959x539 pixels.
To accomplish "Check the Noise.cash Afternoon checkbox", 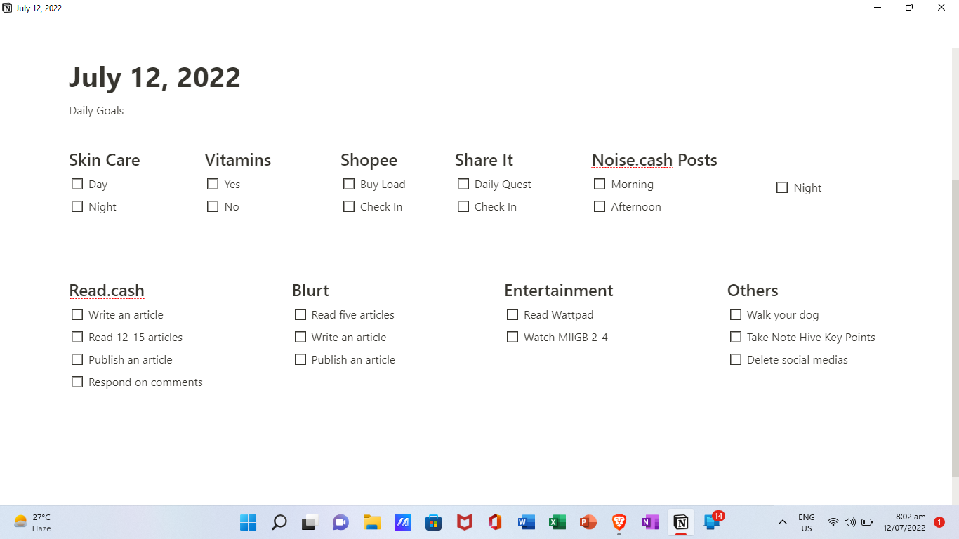I will [x=600, y=206].
